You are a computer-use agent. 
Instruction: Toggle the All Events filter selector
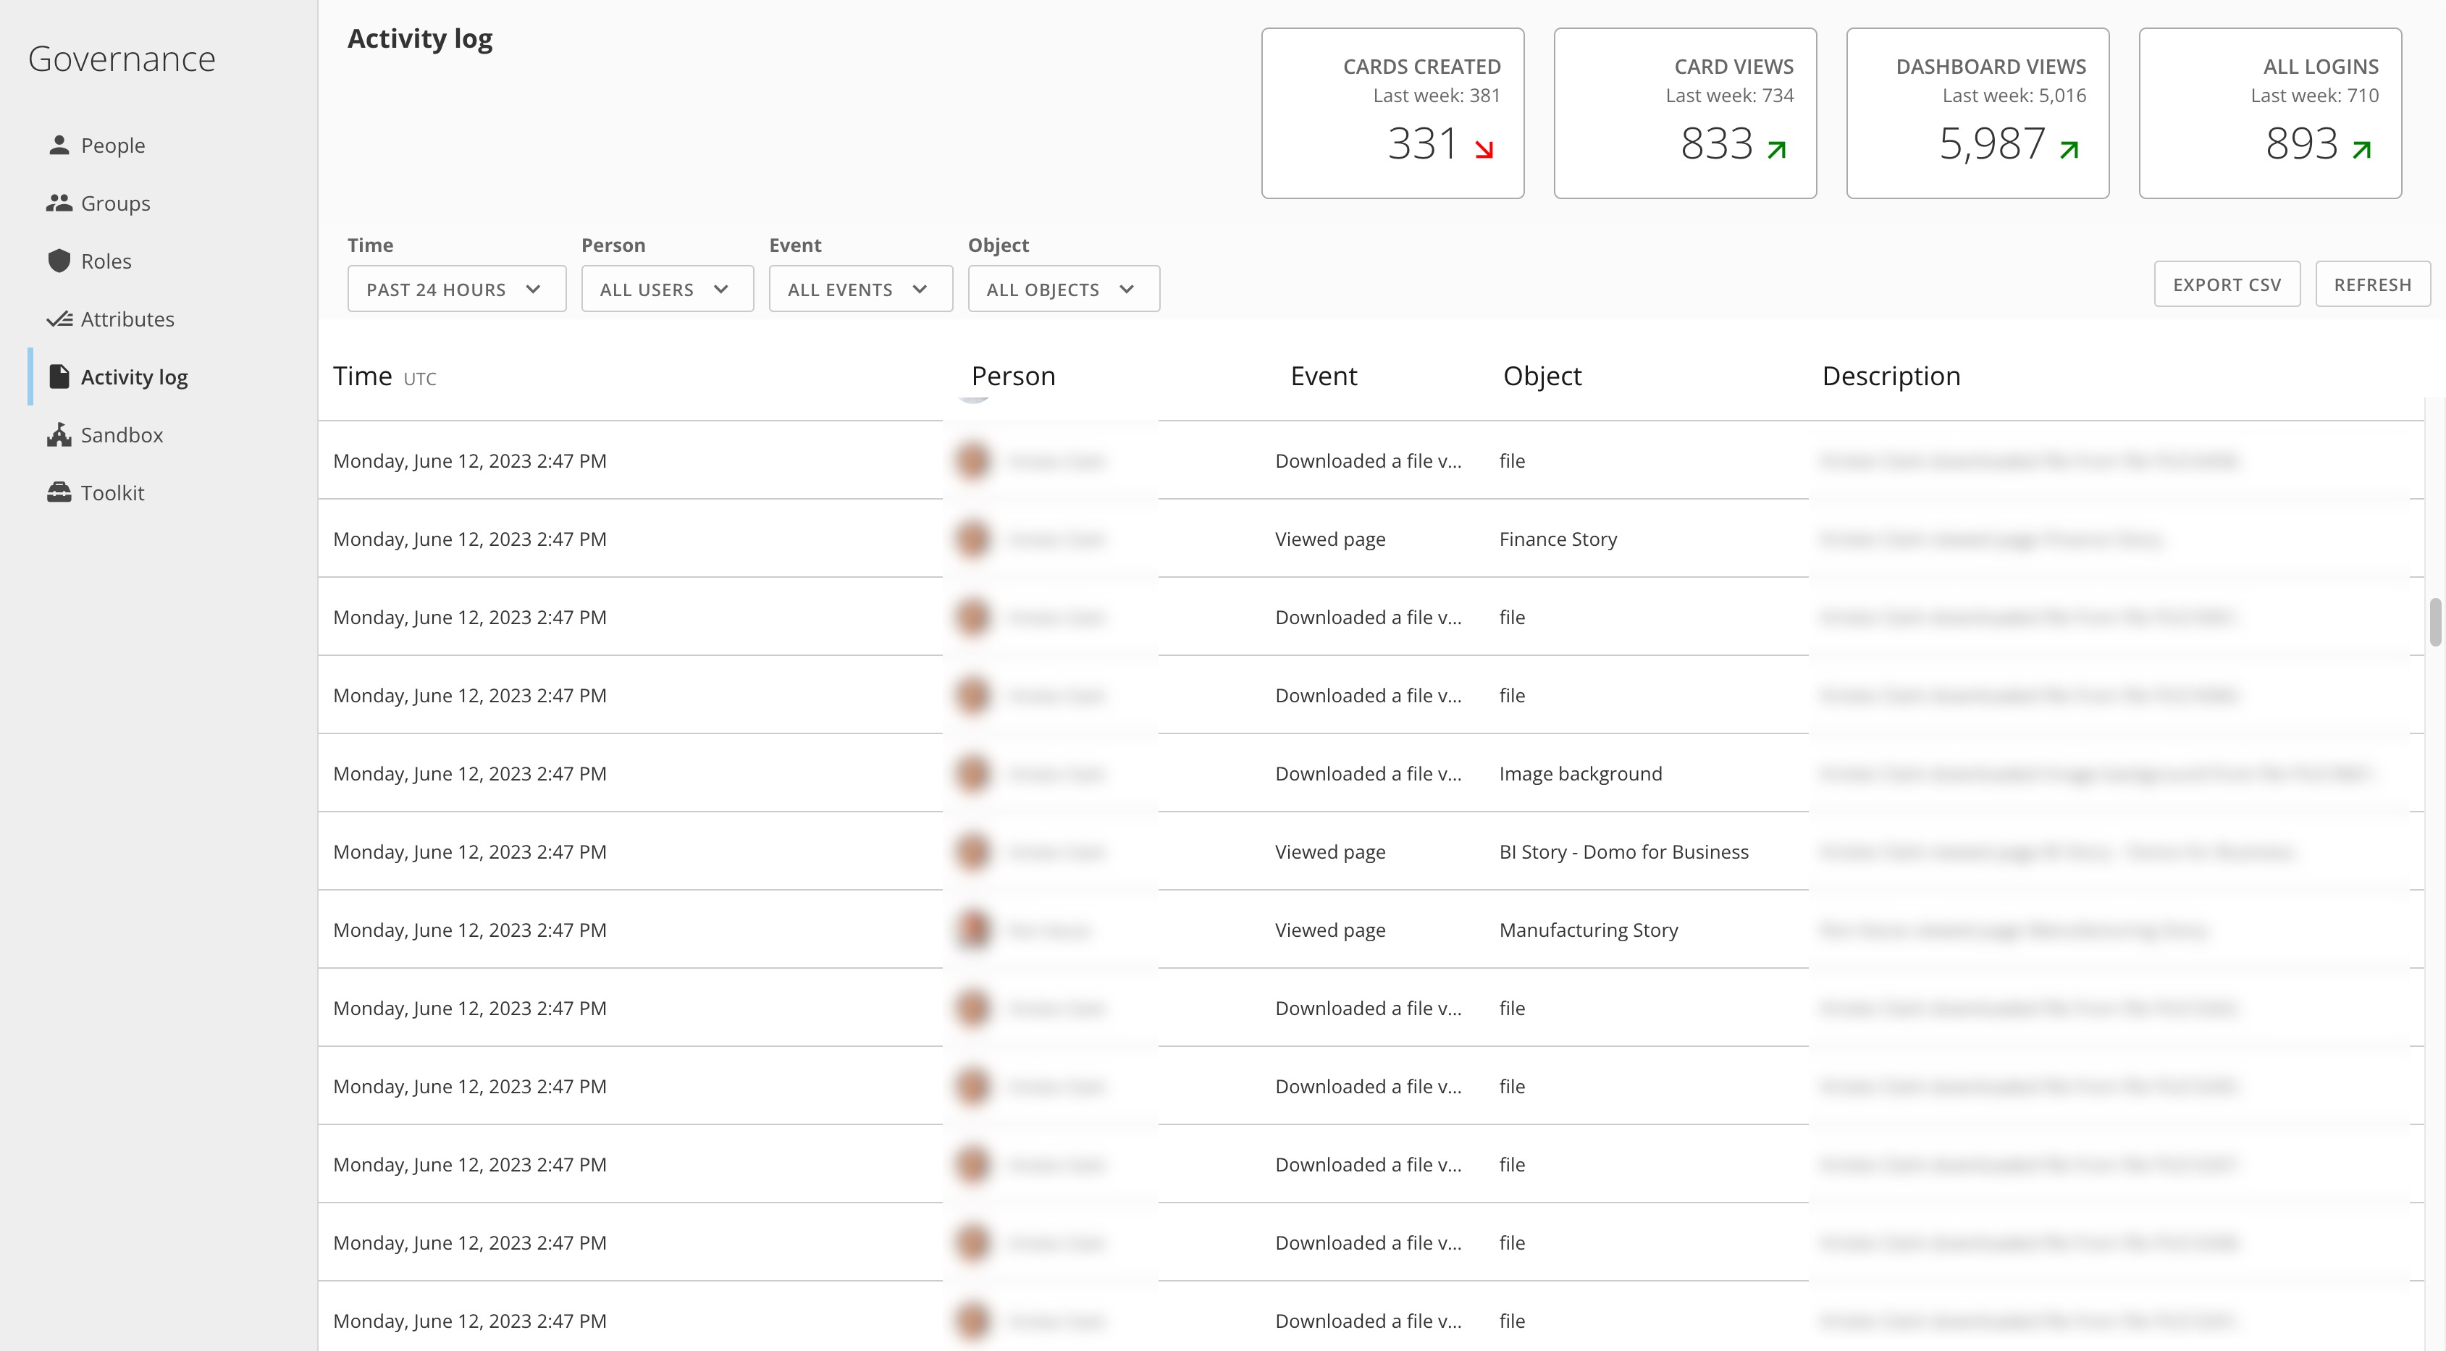tap(860, 288)
